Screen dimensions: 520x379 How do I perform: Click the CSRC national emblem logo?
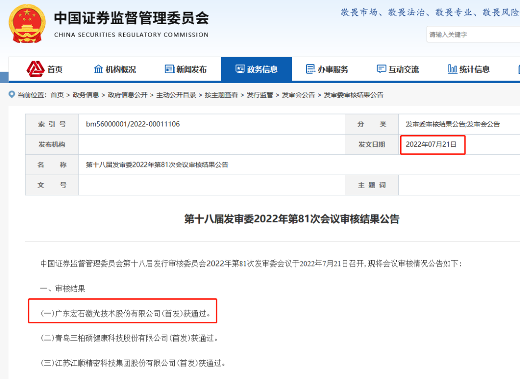(27, 24)
